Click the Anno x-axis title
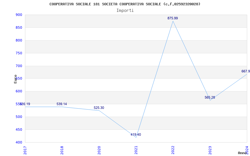This screenshot has width=250, height=156. point(242,153)
